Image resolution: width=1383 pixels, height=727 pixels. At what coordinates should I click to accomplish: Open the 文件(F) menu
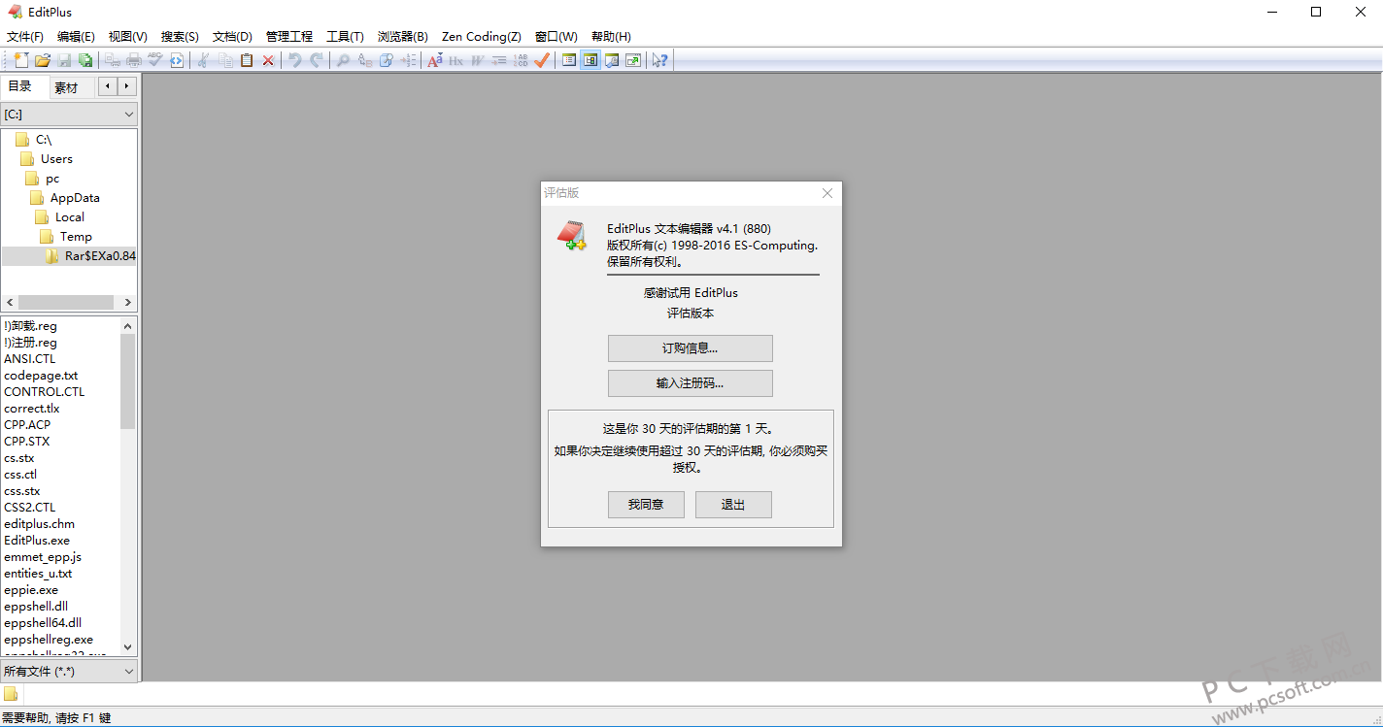pos(24,37)
